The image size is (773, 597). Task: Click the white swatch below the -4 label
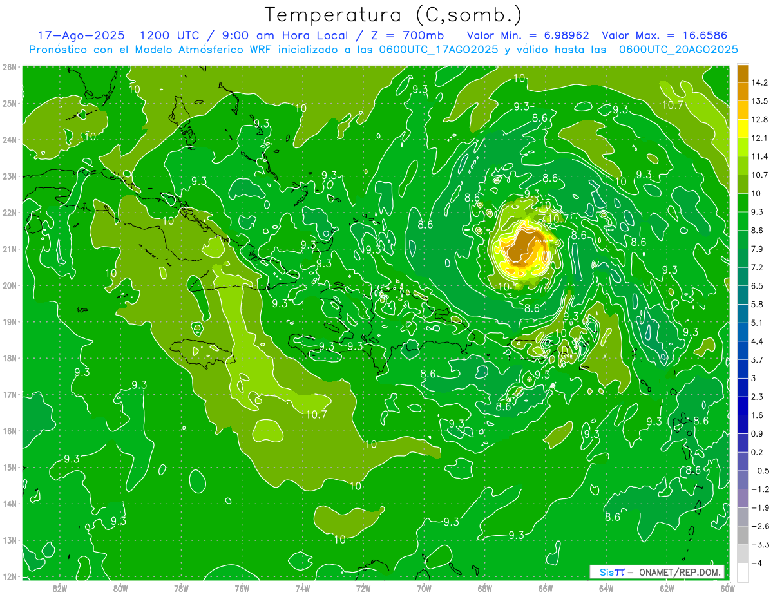(743, 572)
